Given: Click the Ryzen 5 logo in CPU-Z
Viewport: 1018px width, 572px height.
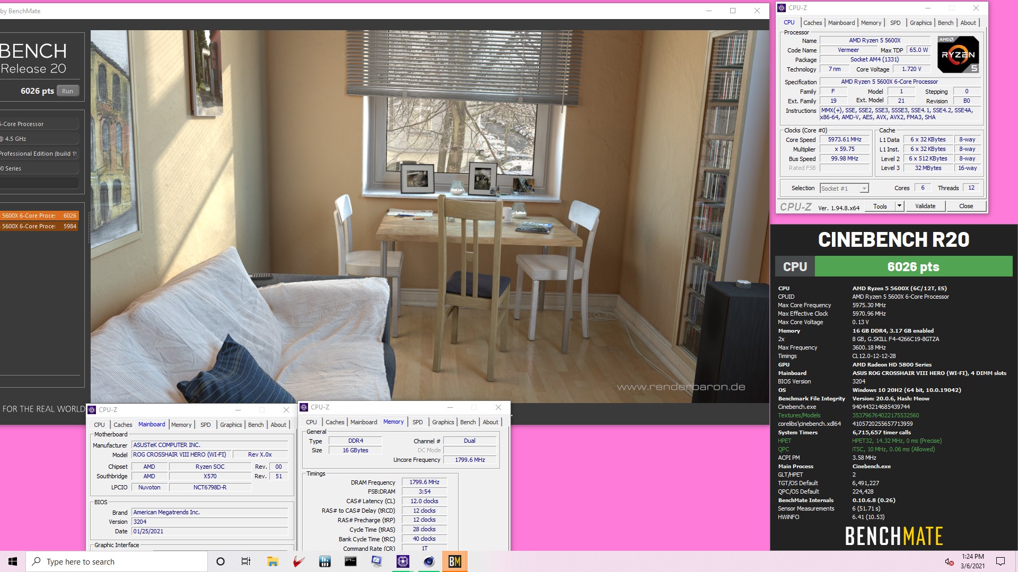Looking at the screenshot, I should 958,55.
